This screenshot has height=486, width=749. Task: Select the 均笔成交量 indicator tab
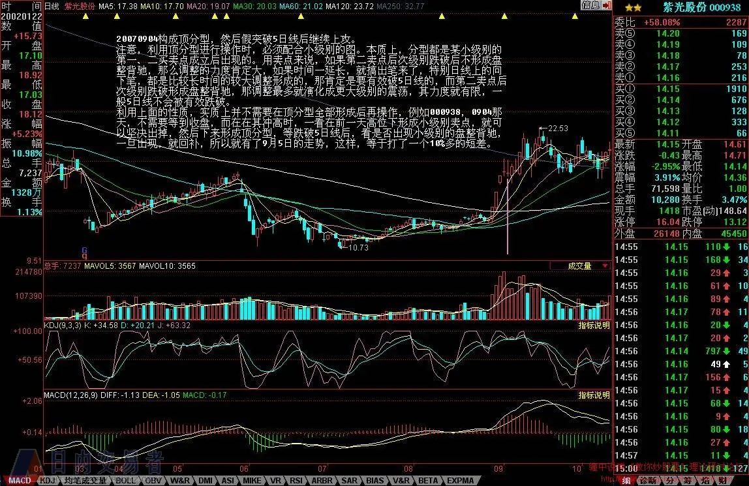point(85,480)
